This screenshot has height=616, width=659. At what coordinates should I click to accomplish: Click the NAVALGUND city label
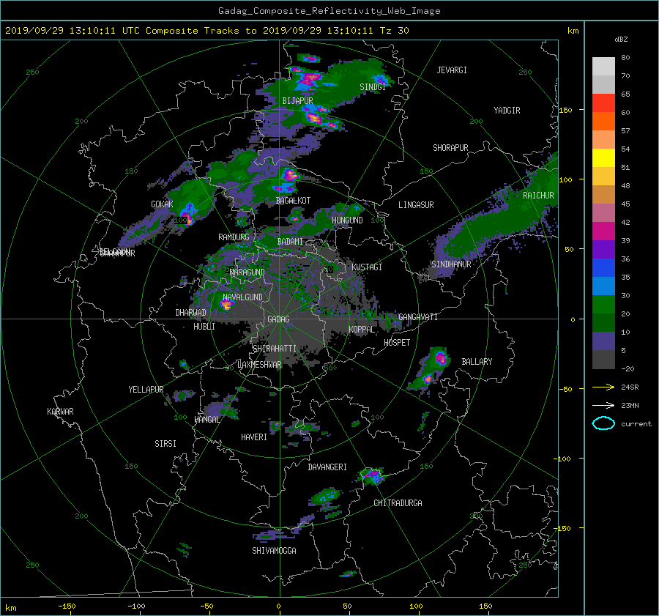pyautogui.click(x=242, y=297)
